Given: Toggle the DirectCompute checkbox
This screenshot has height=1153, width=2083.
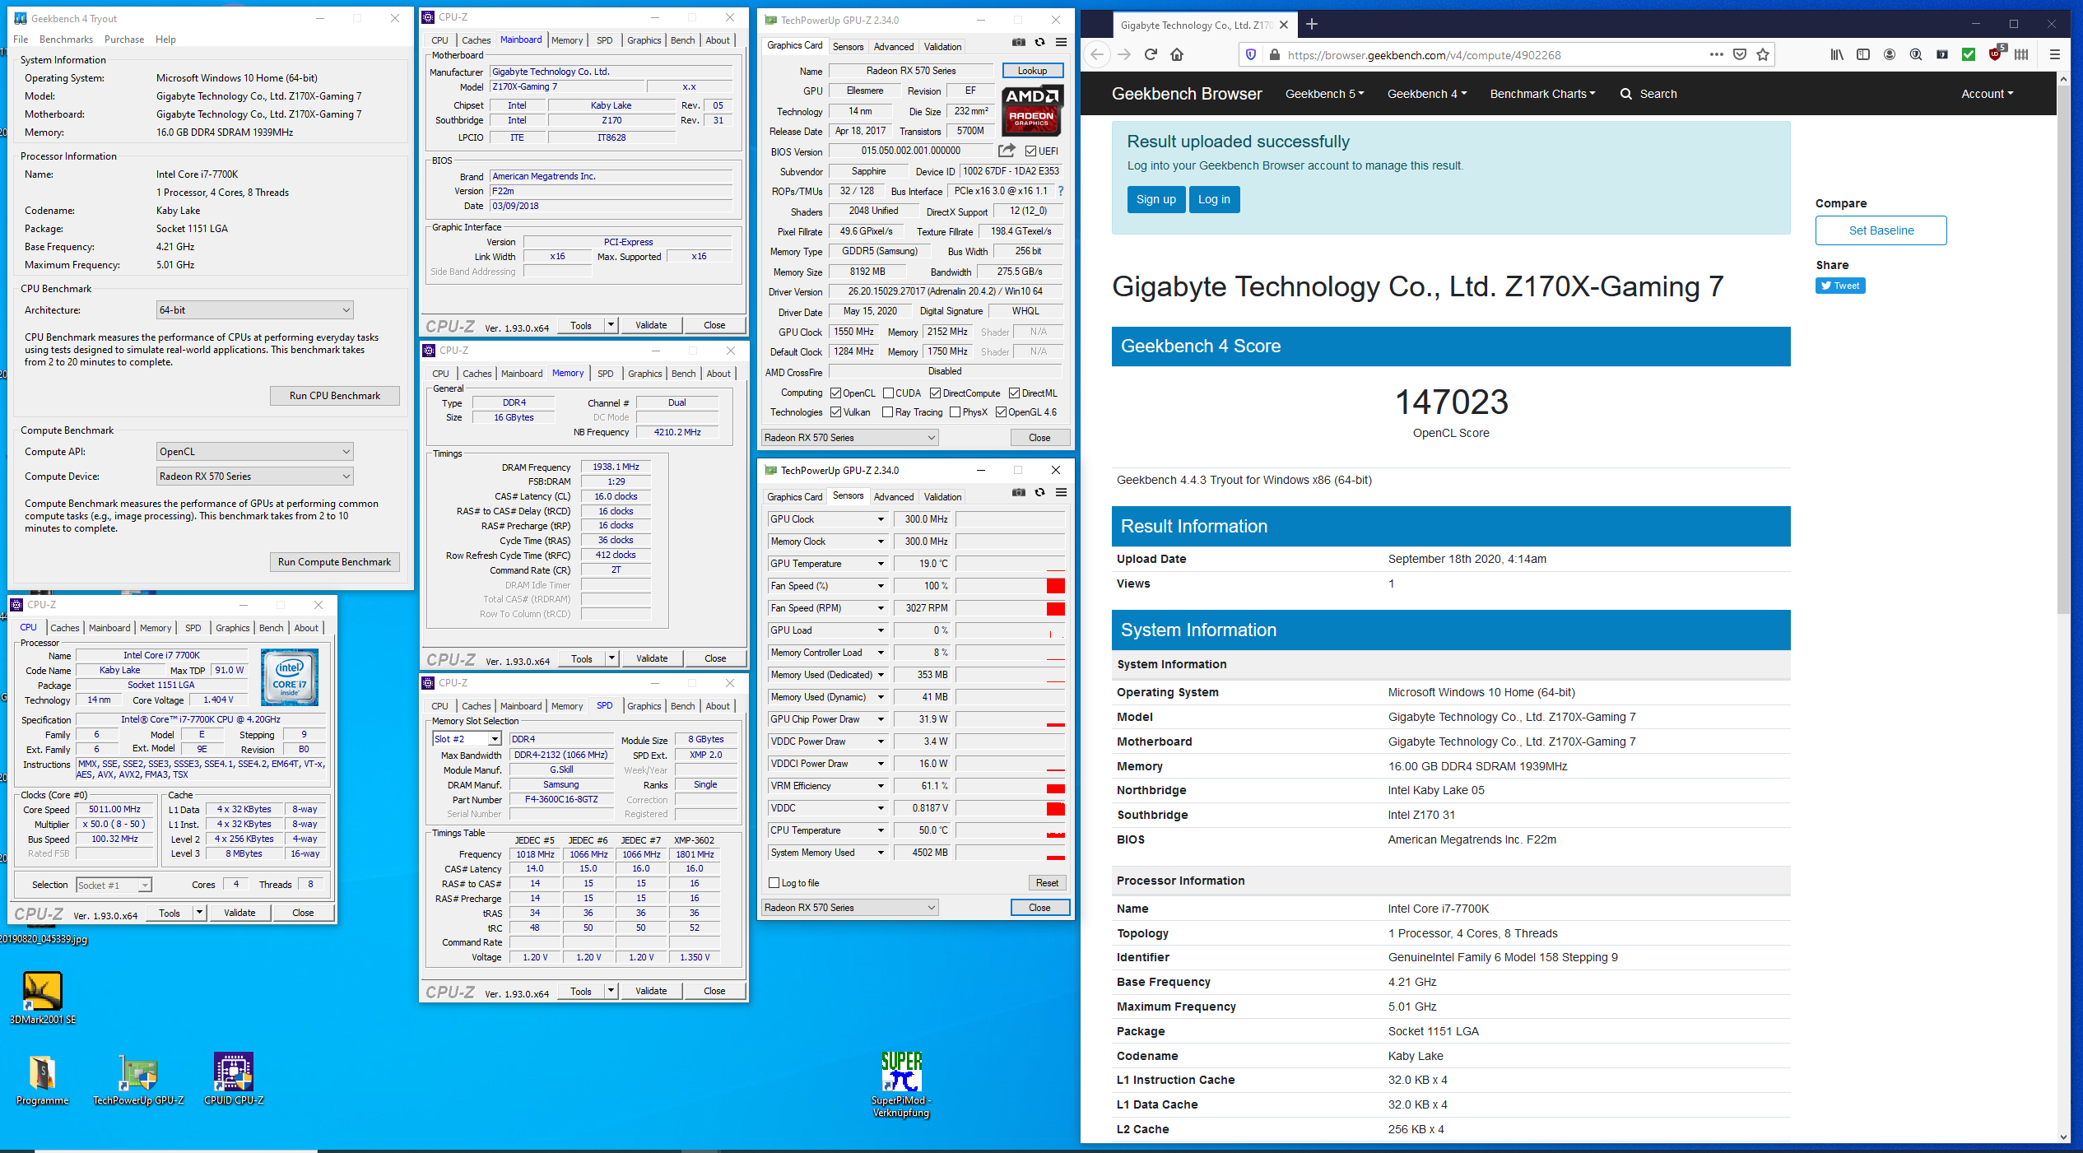Looking at the screenshot, I should tap(935, 393).
